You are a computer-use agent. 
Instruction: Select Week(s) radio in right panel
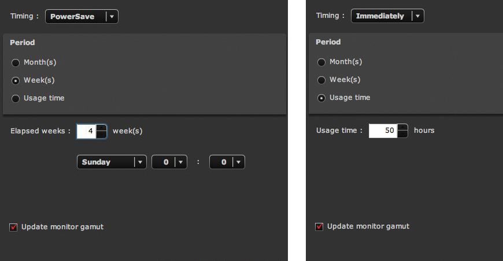point(321,80)
